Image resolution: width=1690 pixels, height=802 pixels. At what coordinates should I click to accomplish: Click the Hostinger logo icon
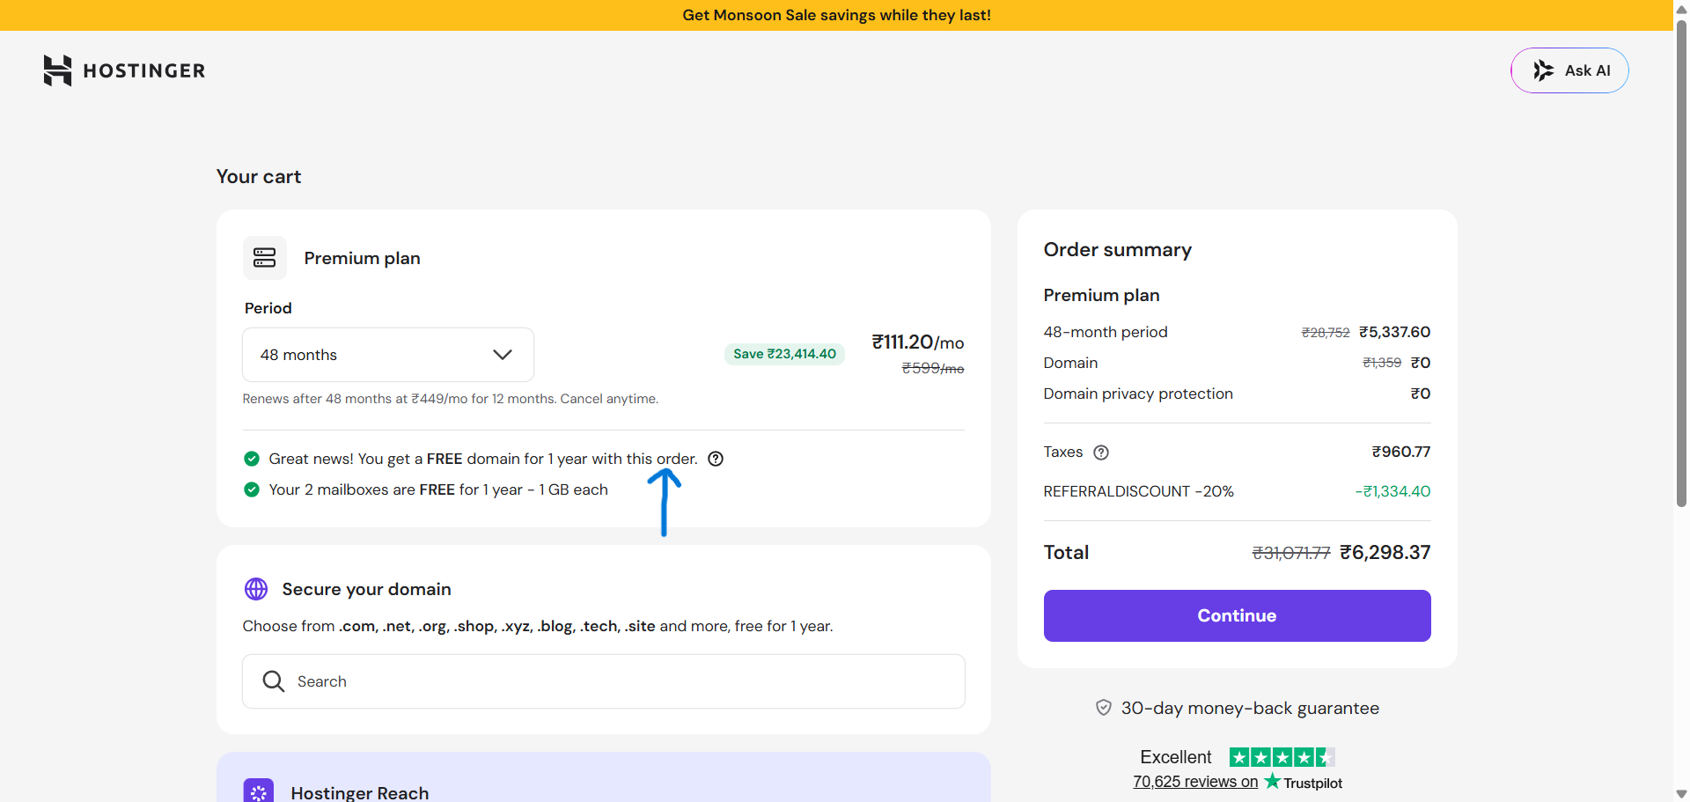[57, 70]
